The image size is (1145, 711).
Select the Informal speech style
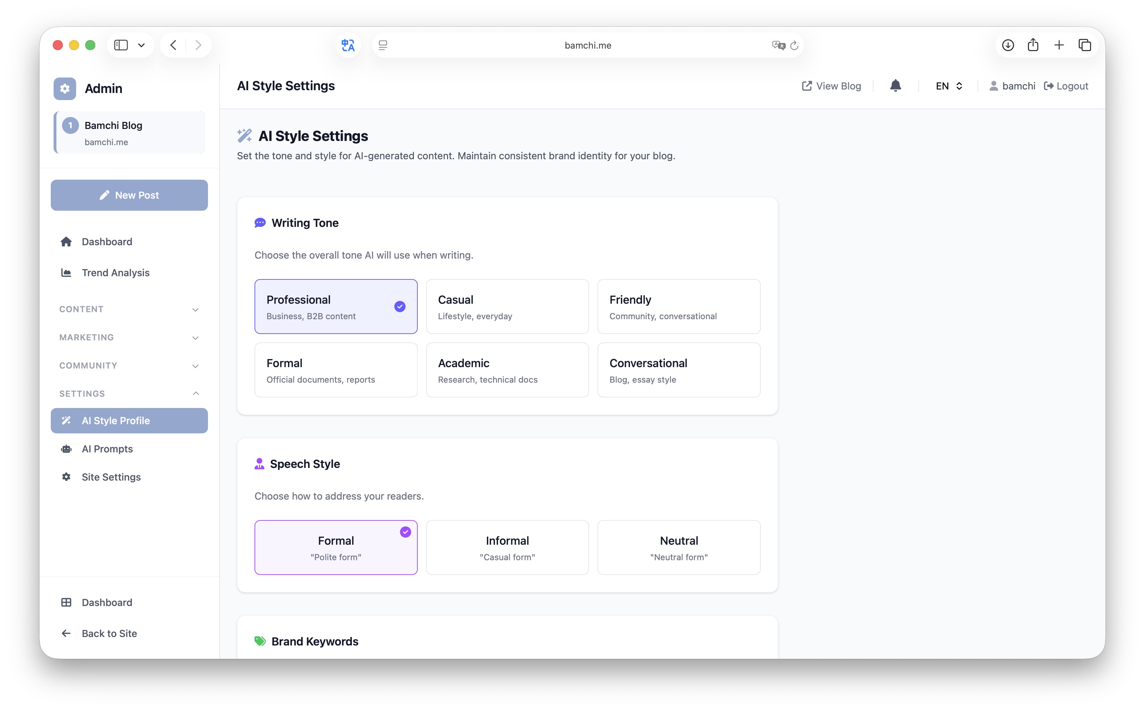507,548
